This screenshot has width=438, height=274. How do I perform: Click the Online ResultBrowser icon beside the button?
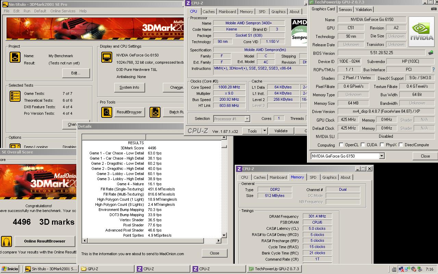[x=7, y=241]
